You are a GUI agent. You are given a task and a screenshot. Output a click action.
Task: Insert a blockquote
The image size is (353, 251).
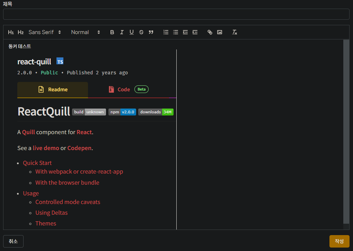point(151,32)
